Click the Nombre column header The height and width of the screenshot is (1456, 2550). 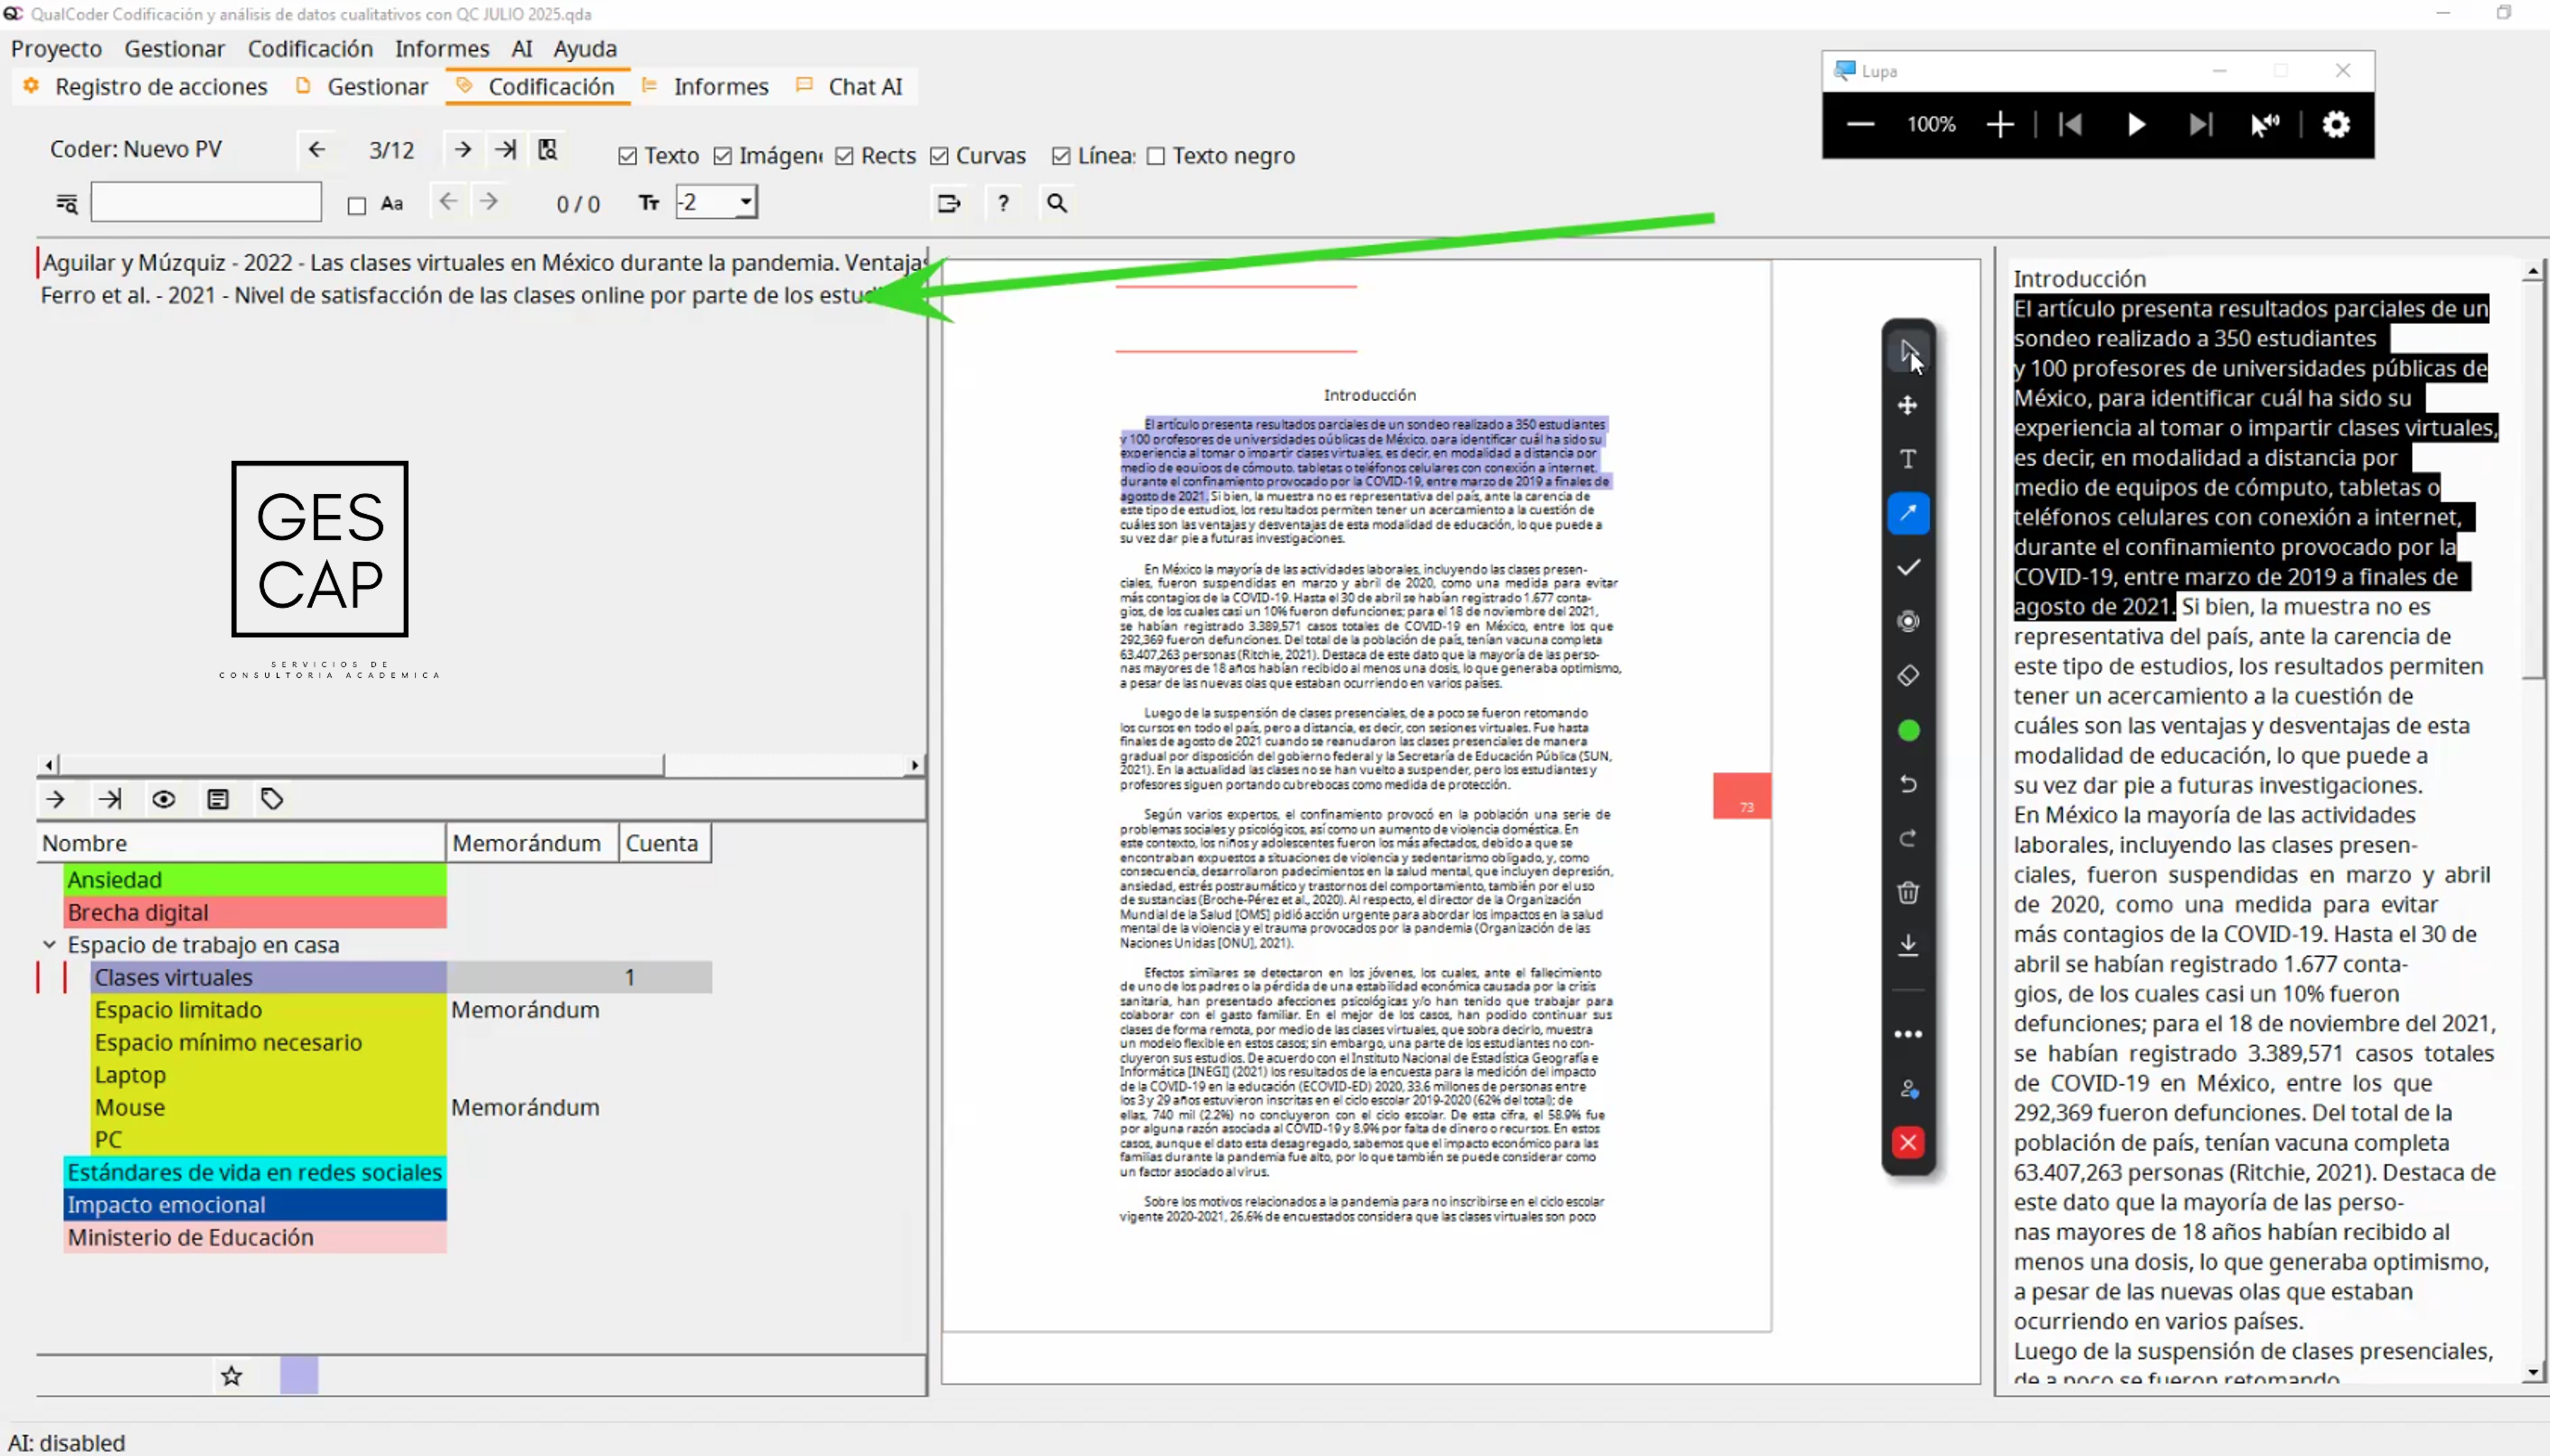click(241, 843)
